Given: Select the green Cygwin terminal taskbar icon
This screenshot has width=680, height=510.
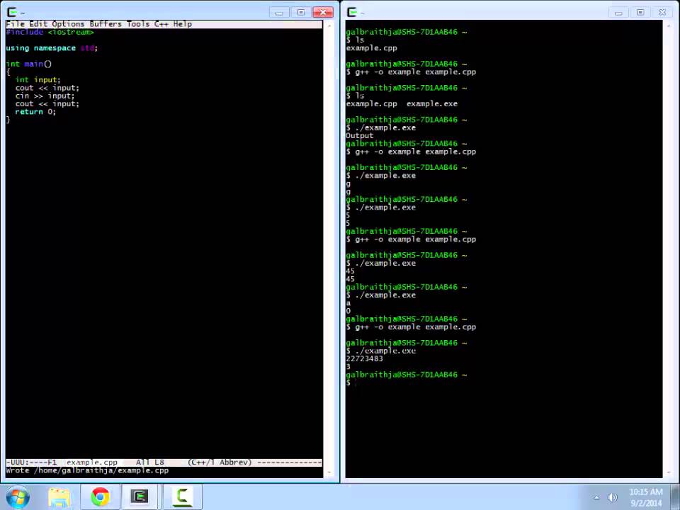Looking at the screenshot, I should point(182,497).
